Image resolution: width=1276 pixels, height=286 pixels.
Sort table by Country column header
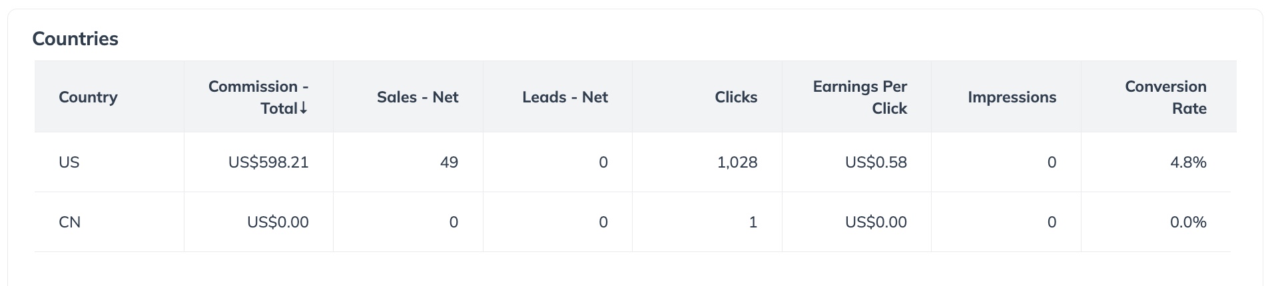[x=88, y=97]
